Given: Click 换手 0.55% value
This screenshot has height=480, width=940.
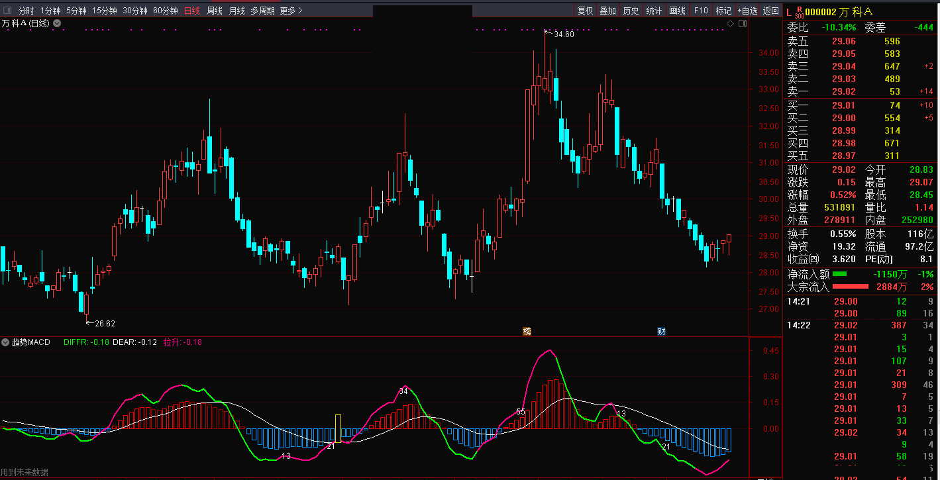Looking at the screenshot, I should (843, 234).
